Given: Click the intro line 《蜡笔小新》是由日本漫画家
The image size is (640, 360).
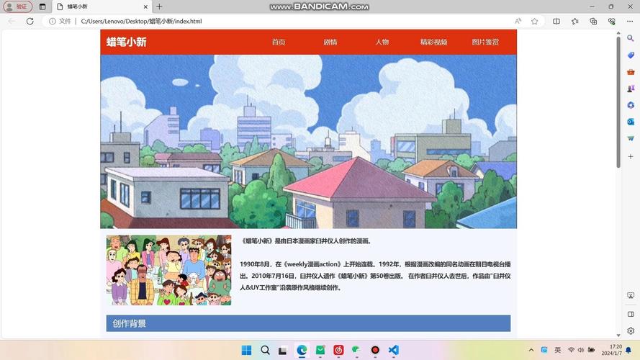Looking at the screenshot, I should pyautogui.click(x=306, y=240).
